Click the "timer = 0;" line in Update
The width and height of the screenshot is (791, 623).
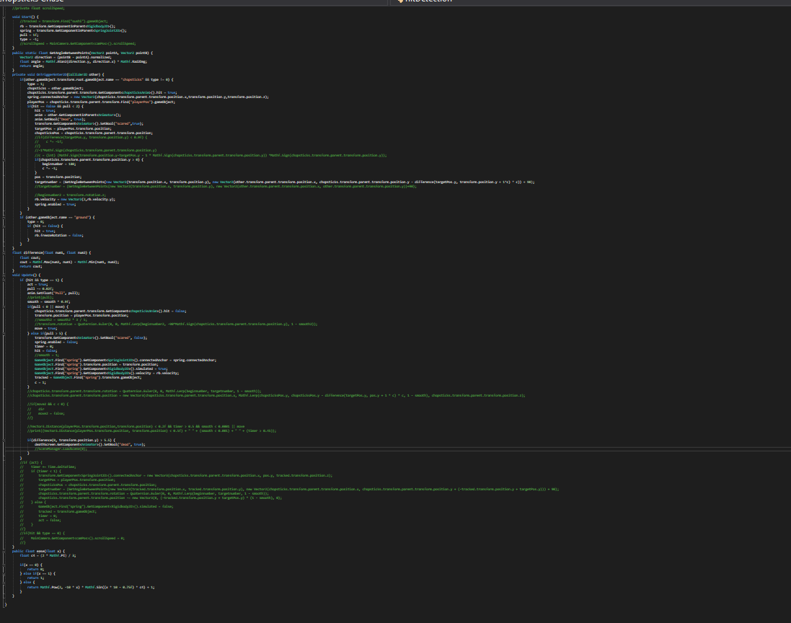pos(44,347)
